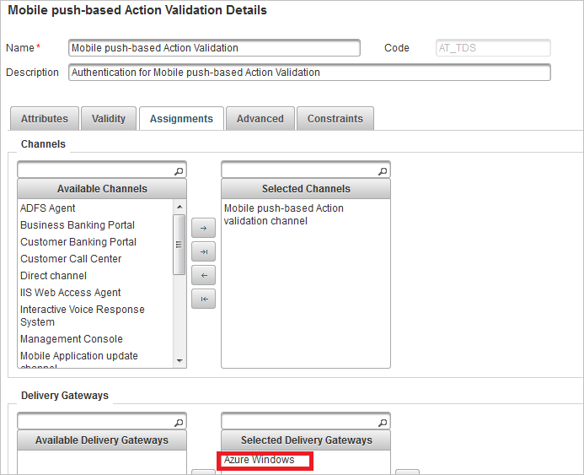Select IIS Web Access Agent channel
The width and height of the screenshot is (584, 475).
(x=71, y=292)
